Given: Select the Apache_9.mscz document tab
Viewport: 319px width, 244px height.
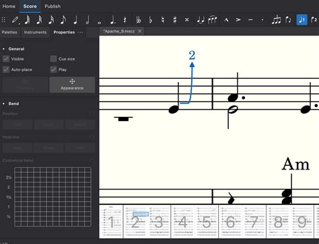Looking at the screenshot, I should (119, 31).
